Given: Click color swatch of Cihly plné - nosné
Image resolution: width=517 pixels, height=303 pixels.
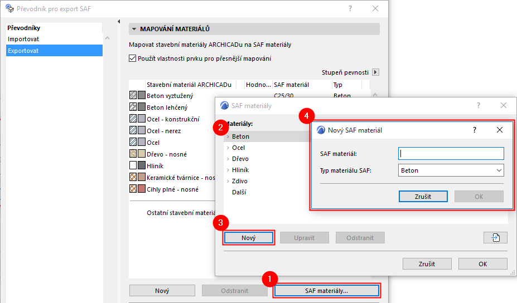Looking at the screenshot, I should point(142,189).
